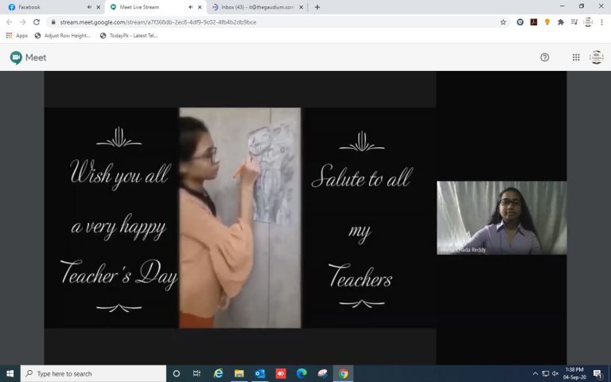Open the Apps bookmarks shortcut
611x382 pixels.
click(x=16, y=36)
